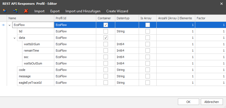Viewport: 226px width, 108px height.
Task: Click the Is Array column header
Action: [148, 18]
